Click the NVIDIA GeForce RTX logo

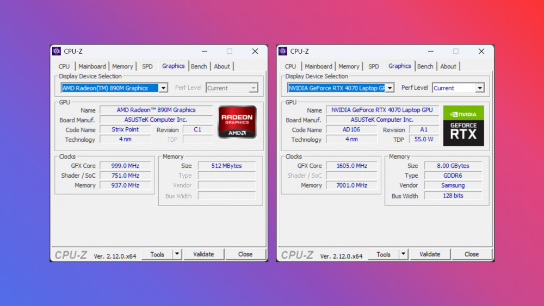coord(463,126)
